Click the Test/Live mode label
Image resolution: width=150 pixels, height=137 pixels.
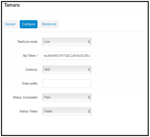28,42
